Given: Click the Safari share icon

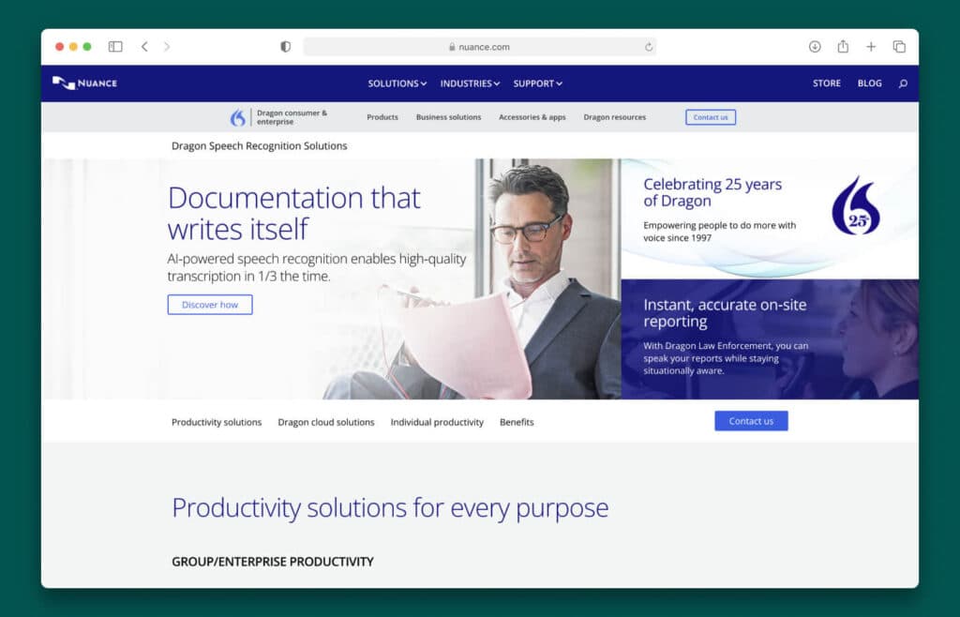Looking at the screenshot, I should point(843,47).
